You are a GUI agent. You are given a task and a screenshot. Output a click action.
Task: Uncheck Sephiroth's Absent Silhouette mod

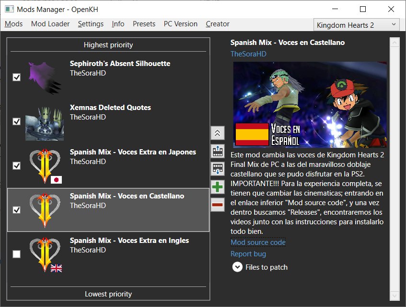17,77
